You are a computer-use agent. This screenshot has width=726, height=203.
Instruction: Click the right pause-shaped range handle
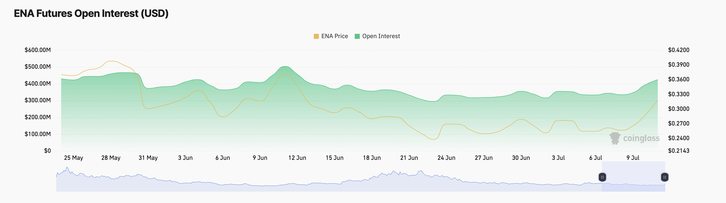tap(665, 177)
